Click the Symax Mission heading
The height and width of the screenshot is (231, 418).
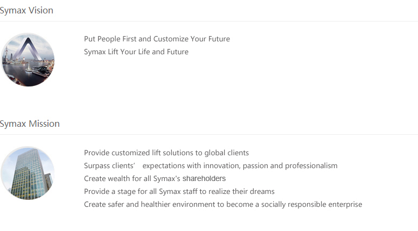click(30, 124)
